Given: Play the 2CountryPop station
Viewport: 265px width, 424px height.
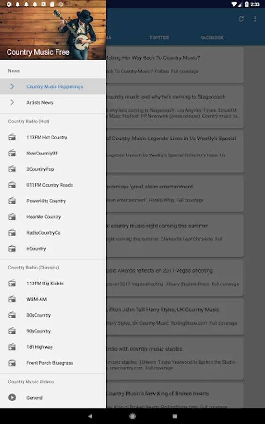Looking at the screenshot, I should [x=53, y=169].
